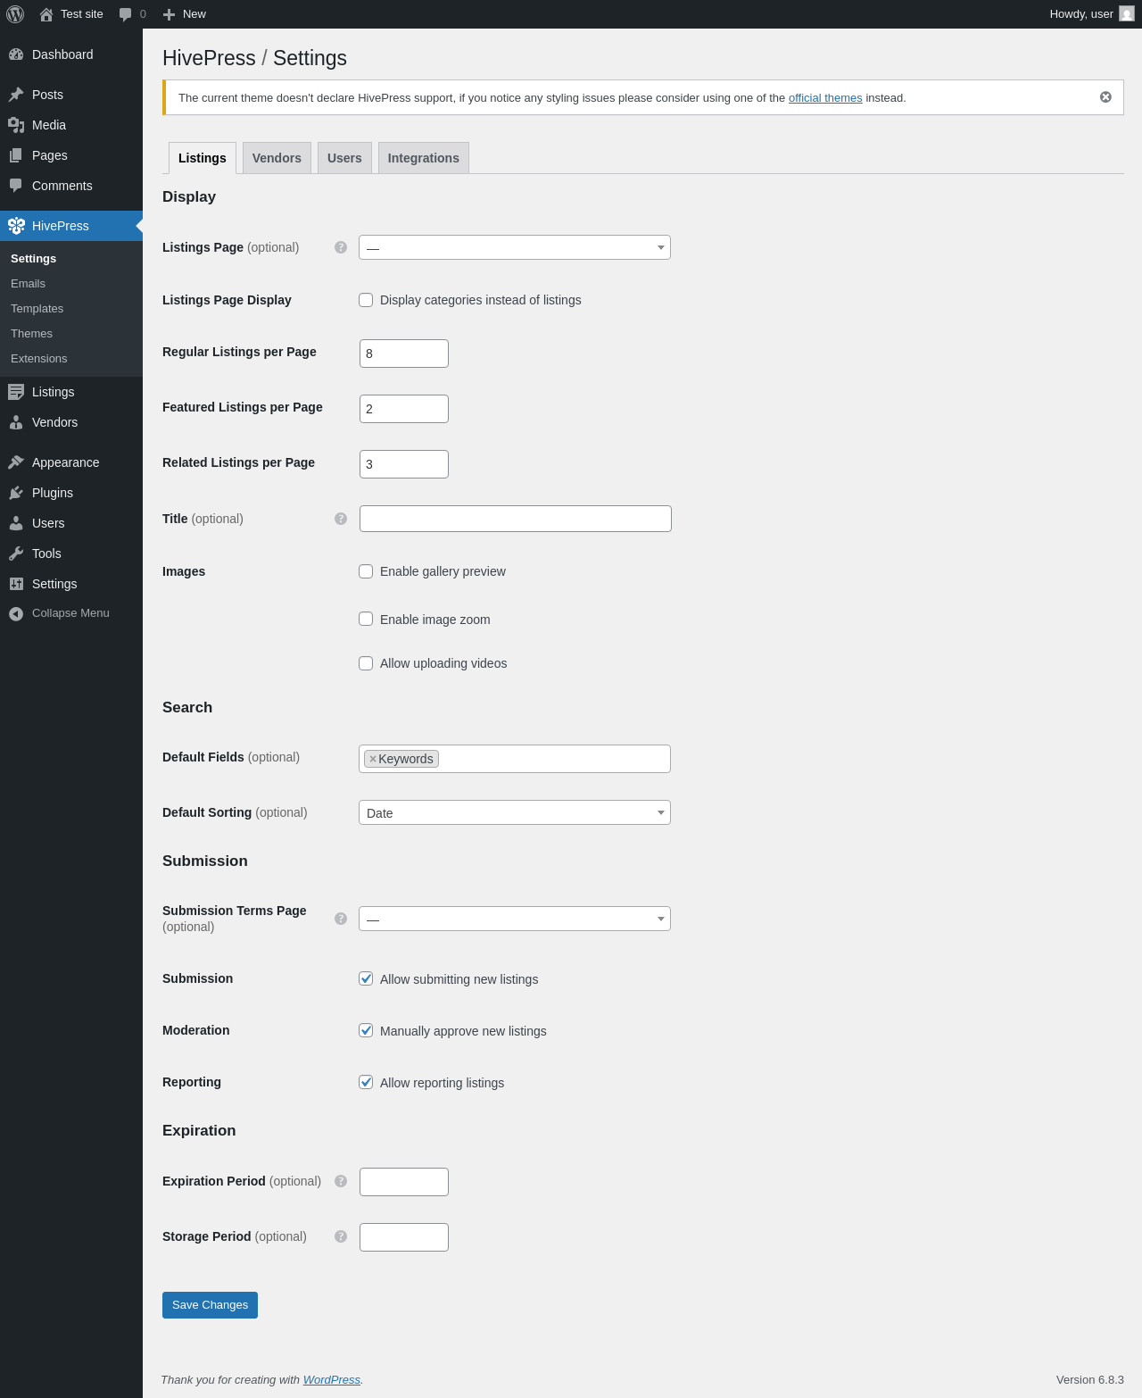Uncheck Allow reporting listings
The image size is (1142, 1398).
366,1082
